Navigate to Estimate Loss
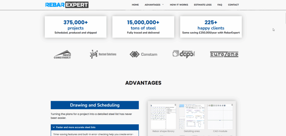The image size is (286, 136). pos(202,5)
